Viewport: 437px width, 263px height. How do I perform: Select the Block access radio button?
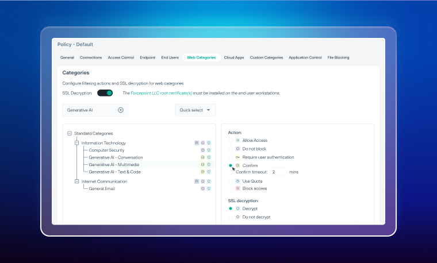click(x=231, y=188)
